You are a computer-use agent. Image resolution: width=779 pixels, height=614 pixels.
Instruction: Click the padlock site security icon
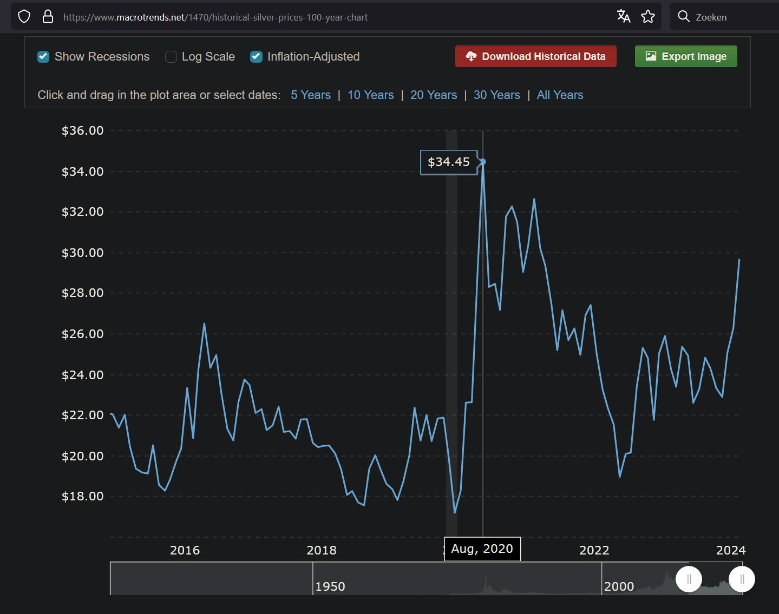(x=48, y=17)
